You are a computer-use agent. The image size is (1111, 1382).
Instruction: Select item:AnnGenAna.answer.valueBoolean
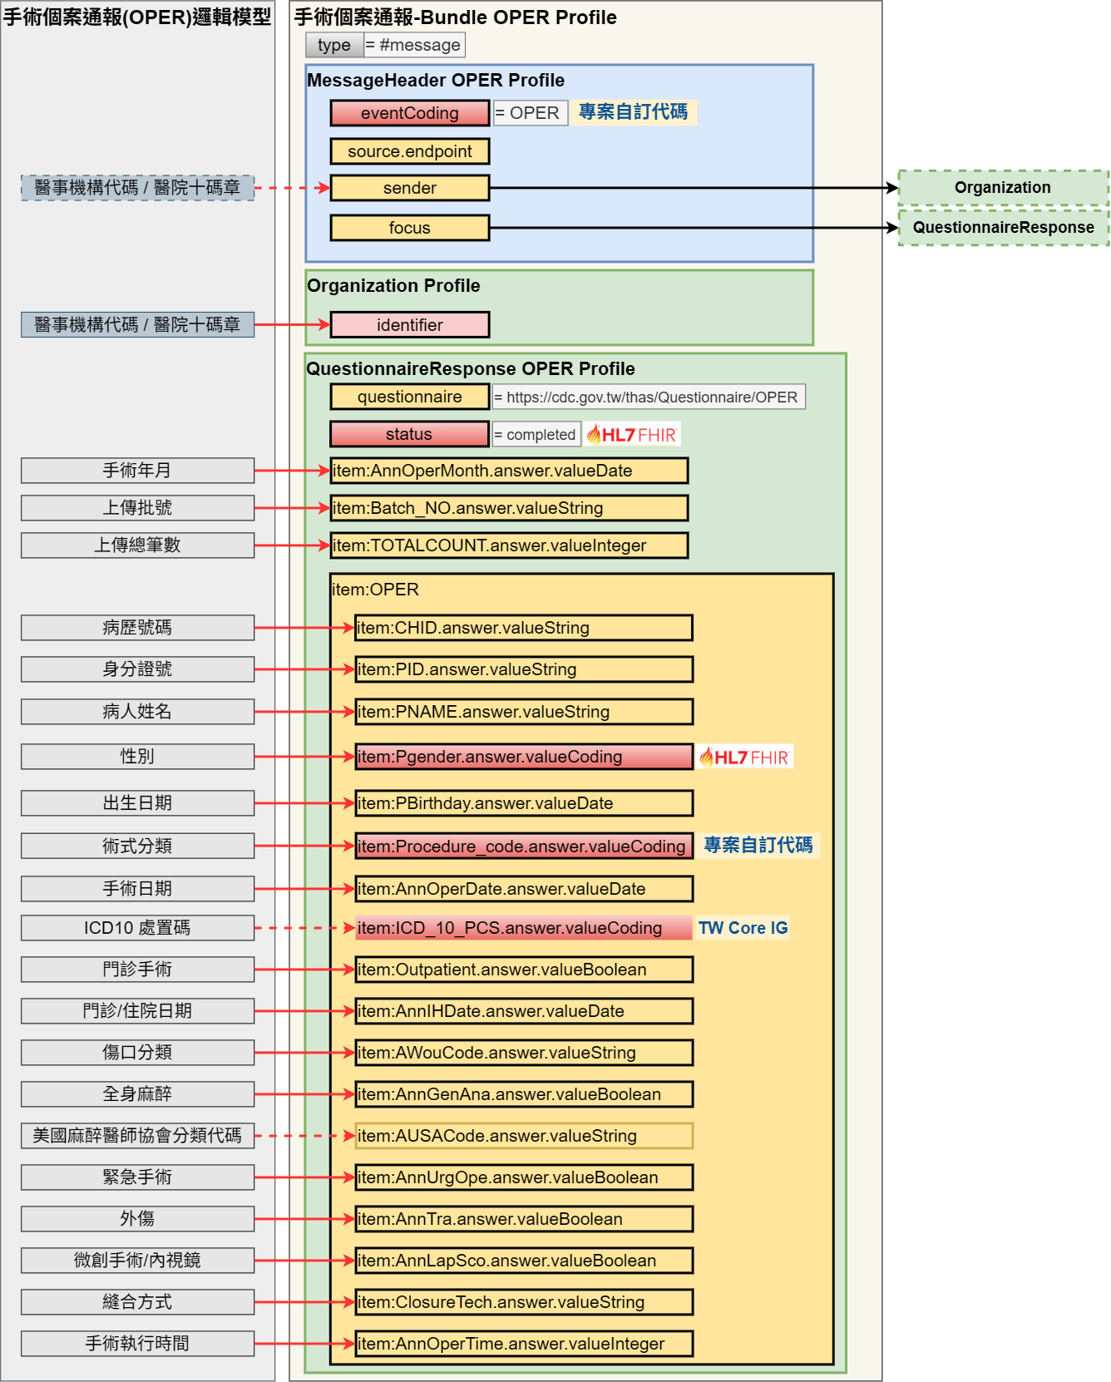coord(524,1094)
